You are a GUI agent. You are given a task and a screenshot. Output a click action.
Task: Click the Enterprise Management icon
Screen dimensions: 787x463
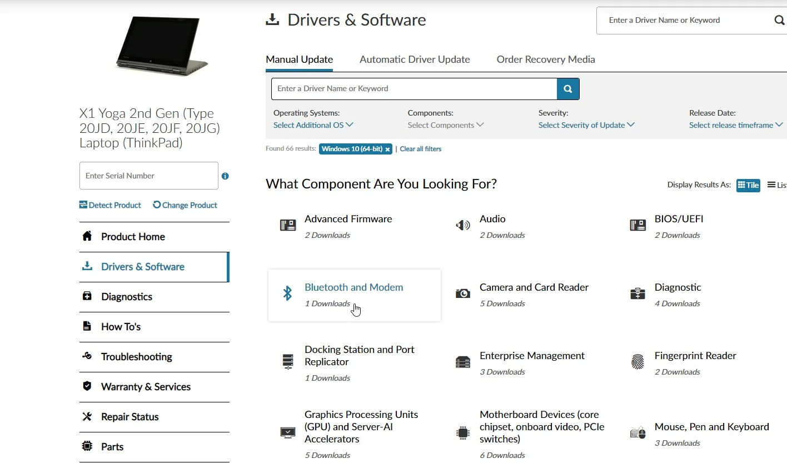(462, 362)
